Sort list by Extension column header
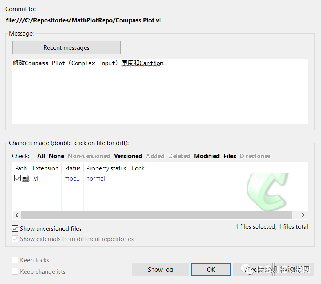 [45, 168]
